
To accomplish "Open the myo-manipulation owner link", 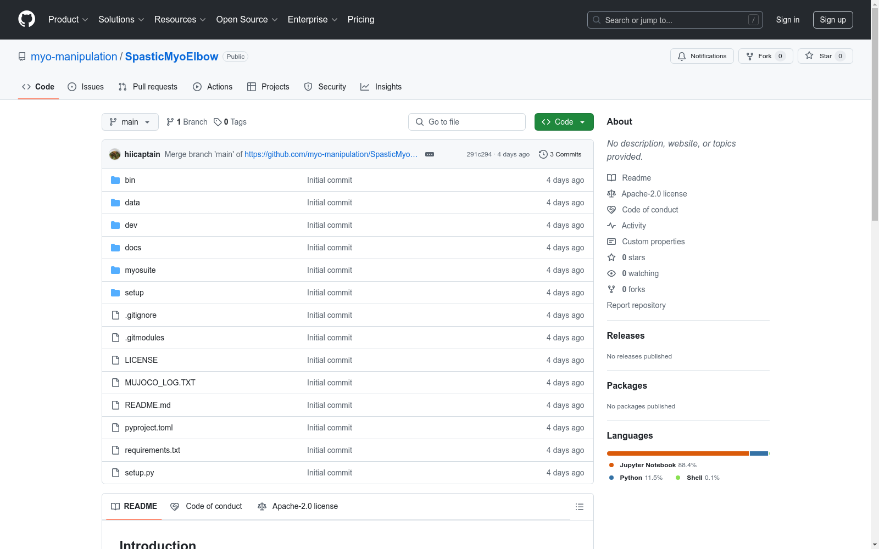I will pyautogui.click(x=74, y=57).
